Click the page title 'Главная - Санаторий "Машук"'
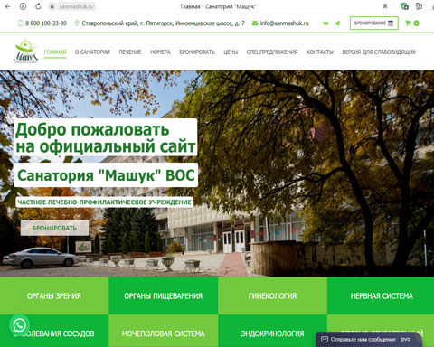The height and width of the screenshot is (347, 434). point(218,6)
